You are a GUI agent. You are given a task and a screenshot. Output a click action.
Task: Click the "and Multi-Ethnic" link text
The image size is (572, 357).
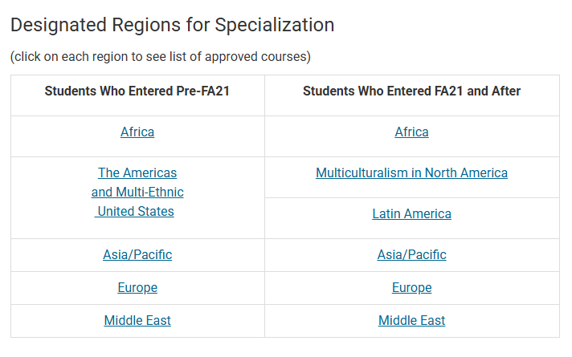pyautogui.click(x=137, y=193)
